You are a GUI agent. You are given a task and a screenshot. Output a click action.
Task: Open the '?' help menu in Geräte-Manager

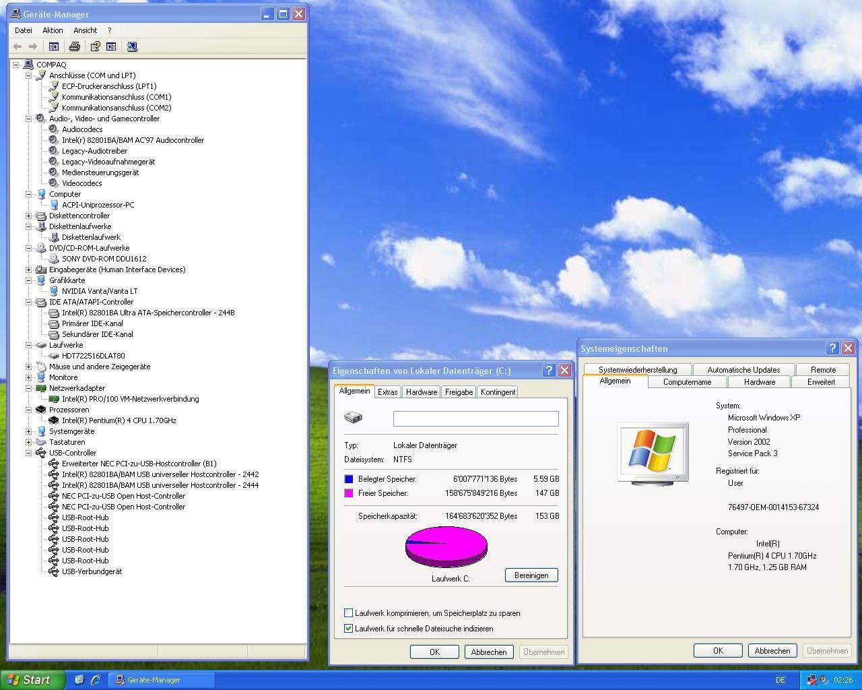coord(110,30)
